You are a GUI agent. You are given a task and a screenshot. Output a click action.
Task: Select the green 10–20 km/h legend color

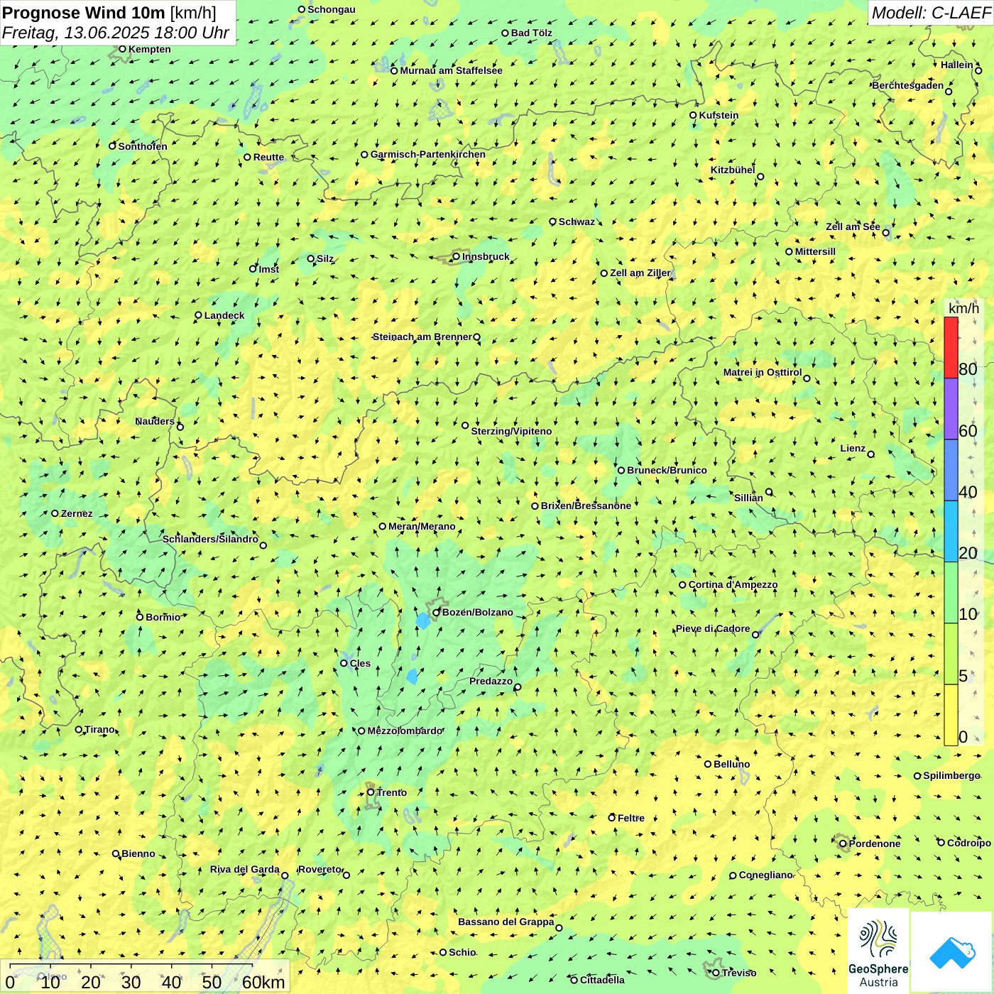951,592
